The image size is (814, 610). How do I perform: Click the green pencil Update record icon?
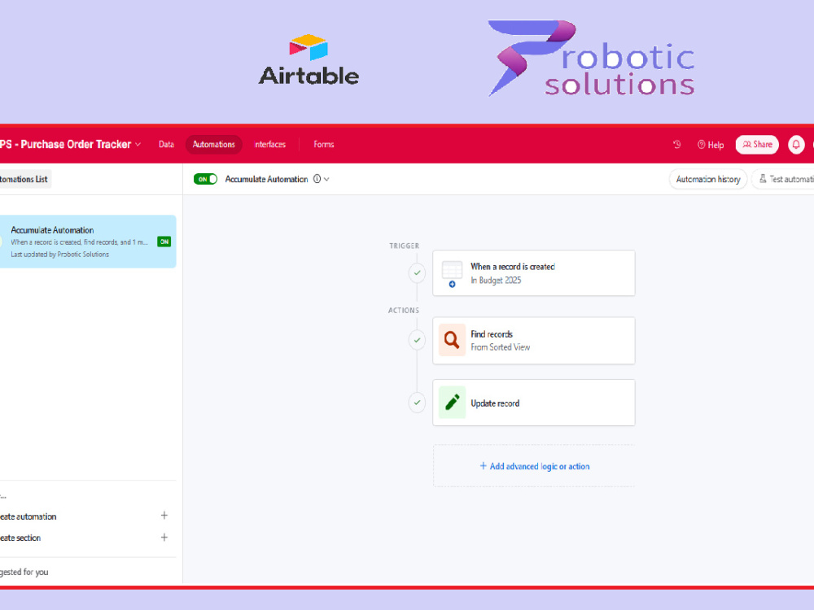(x=452, y=403)
